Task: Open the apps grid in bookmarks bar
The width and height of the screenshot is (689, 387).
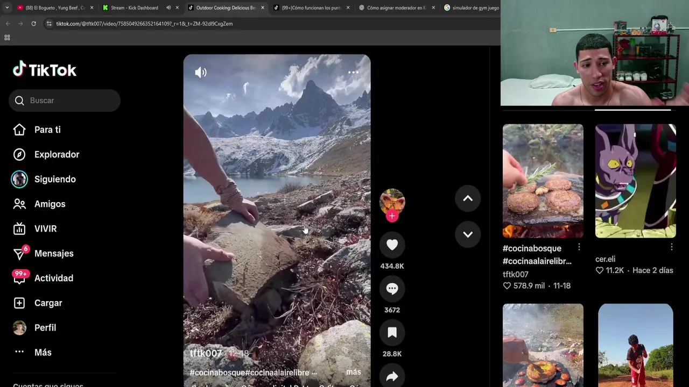Action: (x=7, y=38)
